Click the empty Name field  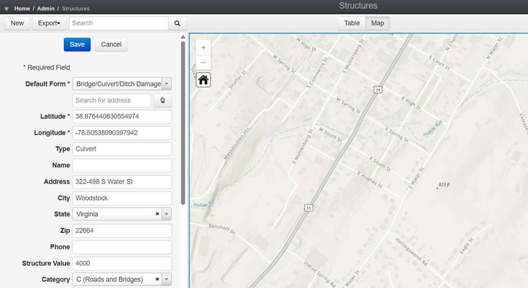point(122,166)
